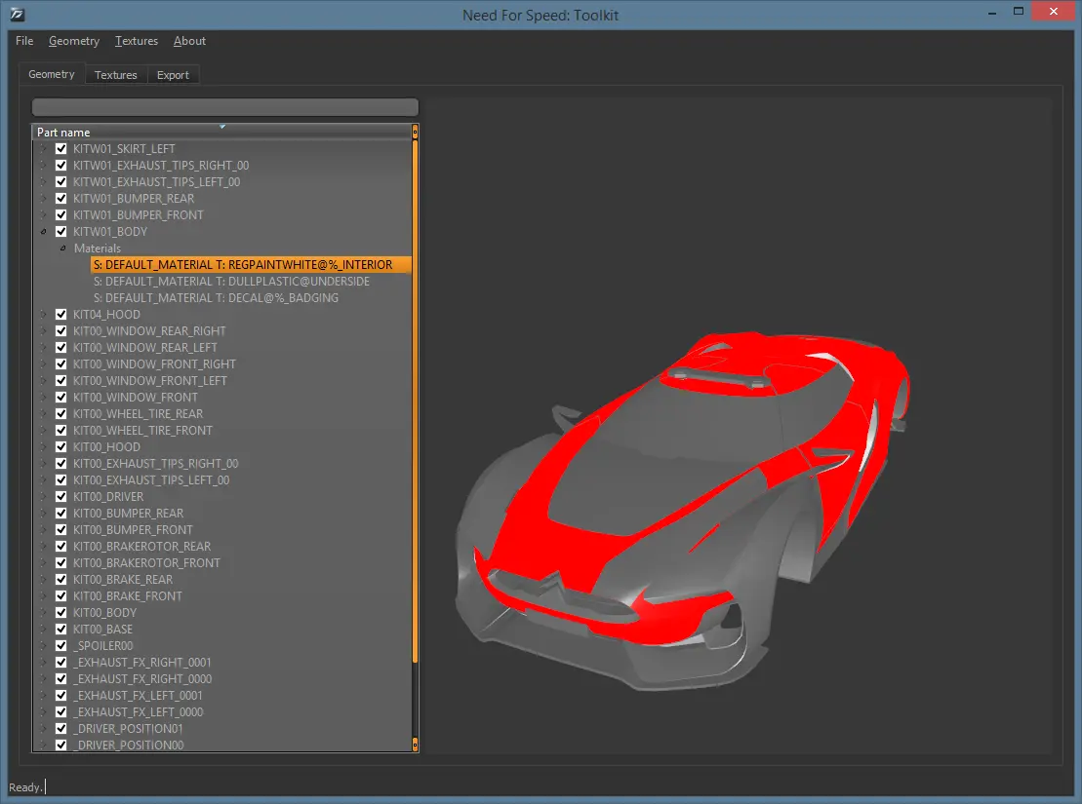Select the Materials tree row
Screen dimensions: 1082x804
click(x=98, y=249)
